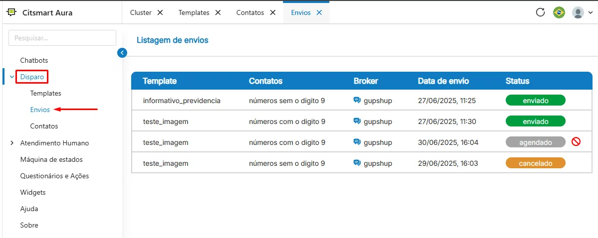Screen dimensions: 598x238
Task: Focus the Pesquisar search field
Action: click(62, 38)
